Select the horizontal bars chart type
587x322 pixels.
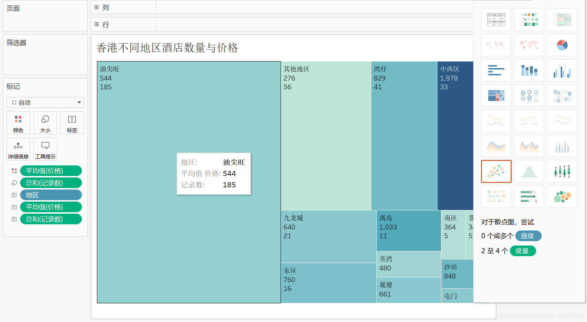coord(496,70)
